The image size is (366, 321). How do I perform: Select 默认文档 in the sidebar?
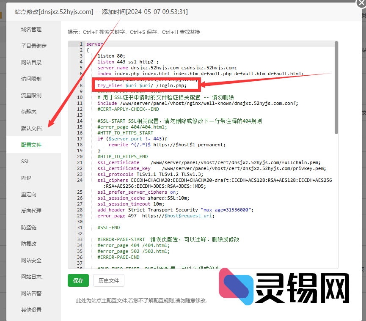31,129
